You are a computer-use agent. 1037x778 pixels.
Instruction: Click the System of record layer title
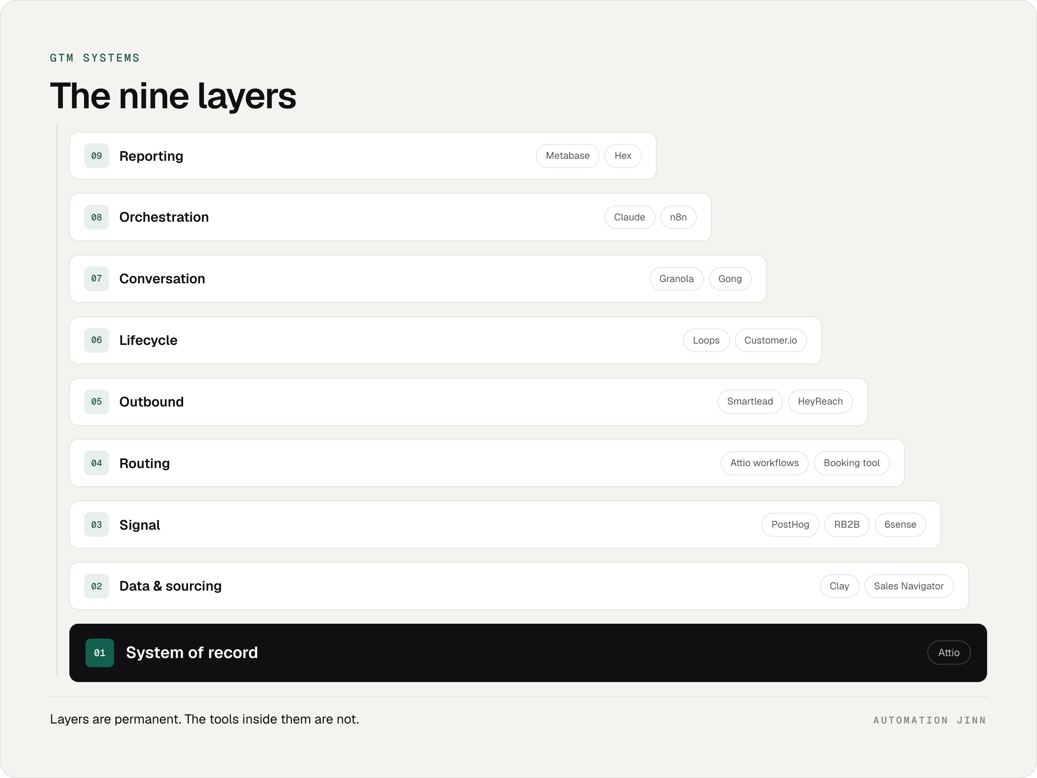coord(192,653)
